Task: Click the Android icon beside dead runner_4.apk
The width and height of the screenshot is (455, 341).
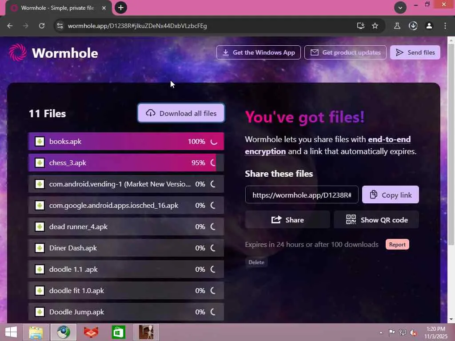Action: [40, 227]
